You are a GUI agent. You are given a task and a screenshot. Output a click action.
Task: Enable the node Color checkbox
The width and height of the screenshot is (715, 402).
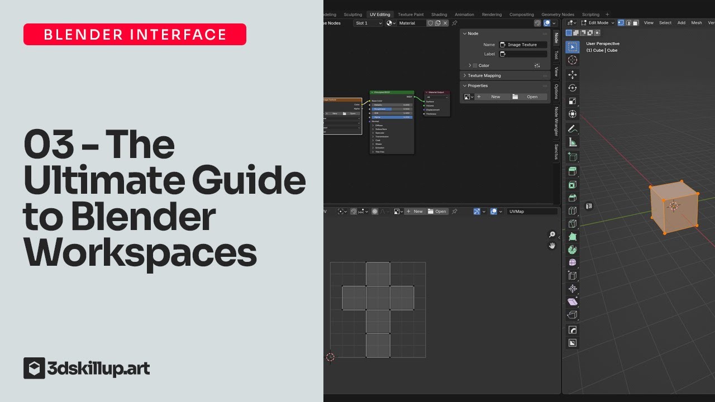point(475,65)
